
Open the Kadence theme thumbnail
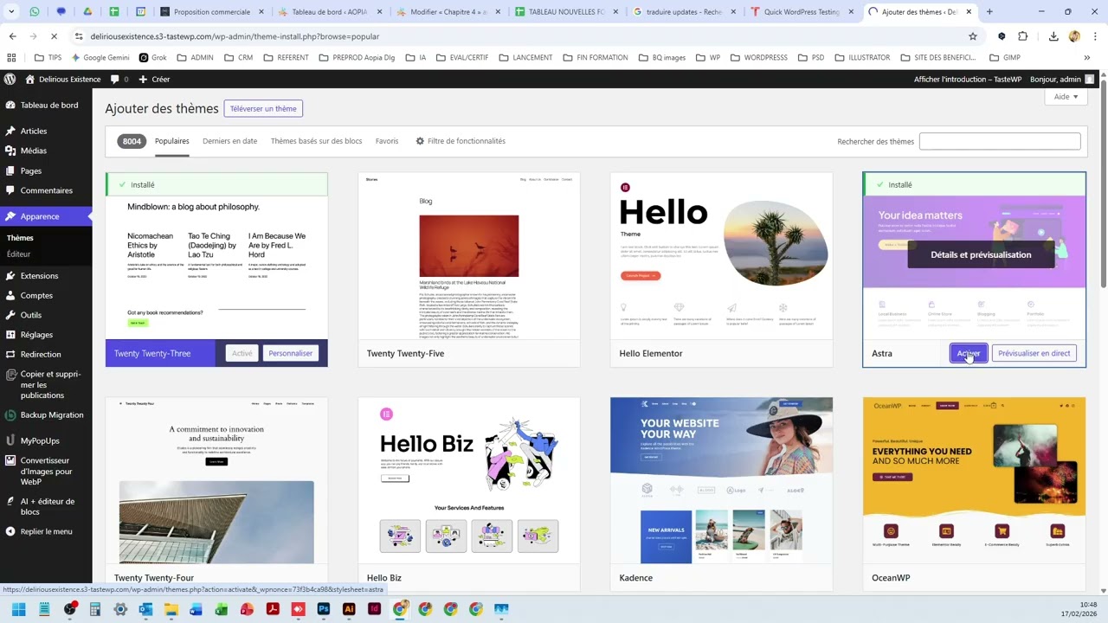[x=721, y=480]
